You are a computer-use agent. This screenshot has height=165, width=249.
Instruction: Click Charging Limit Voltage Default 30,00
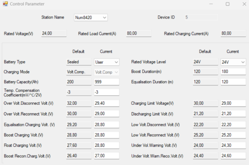click(x=205, y=103)
